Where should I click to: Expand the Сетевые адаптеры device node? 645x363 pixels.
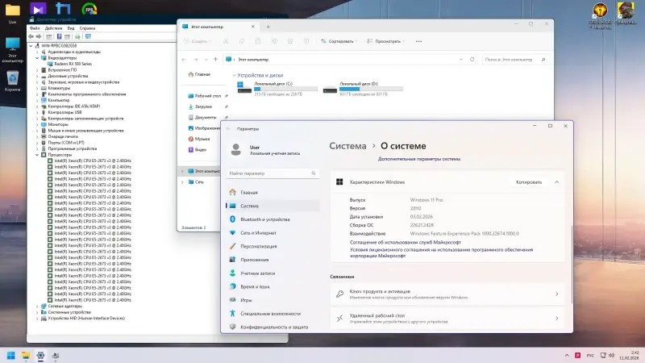[x=39, y=307]
